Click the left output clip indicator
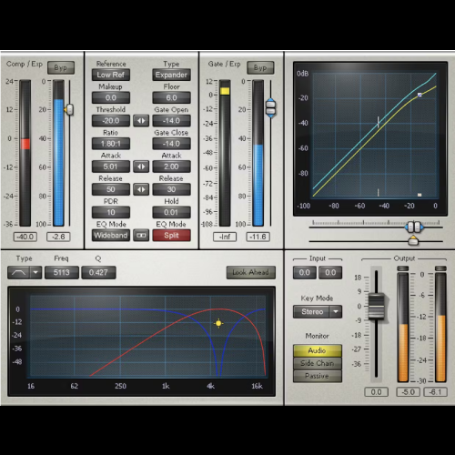This screenshot has width=455, height=455. coord(403,268)
